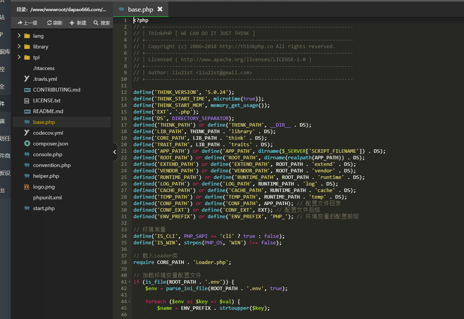Go up one level with 上一级
464x319 pixels.
(x=27, y=23)
